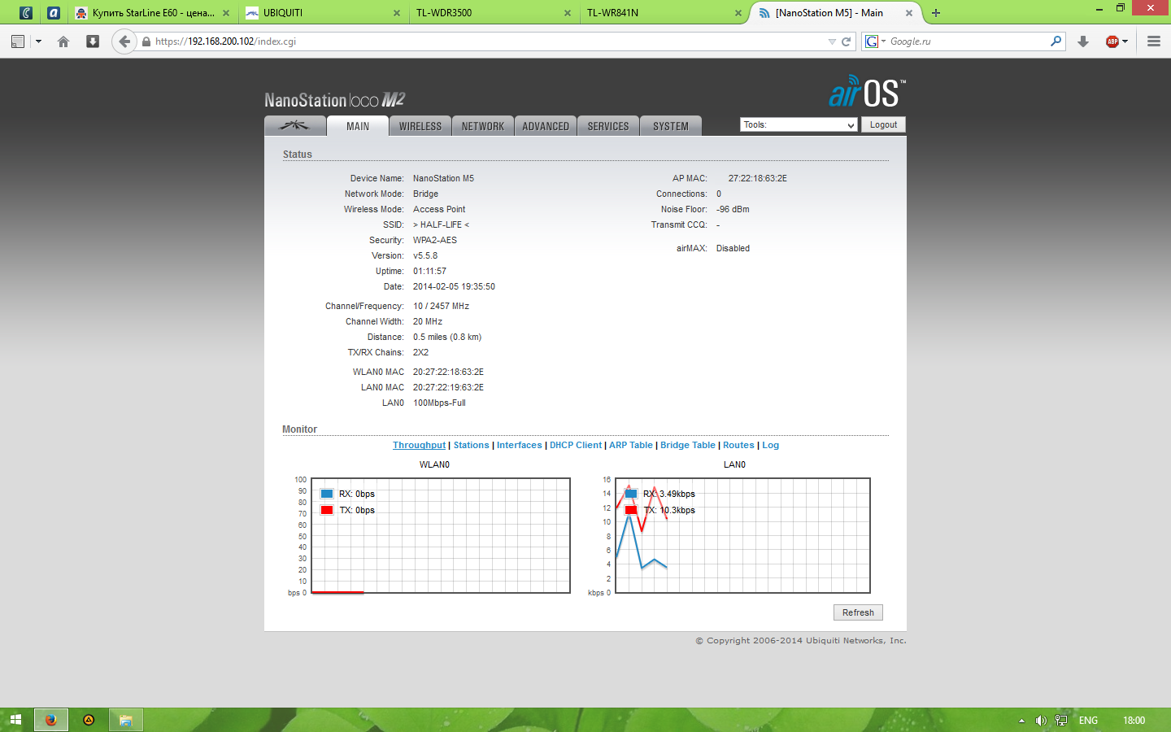The image size is (1171, 732).
Task: Open File Explorer from the taskbar
Action: (126, 720)
